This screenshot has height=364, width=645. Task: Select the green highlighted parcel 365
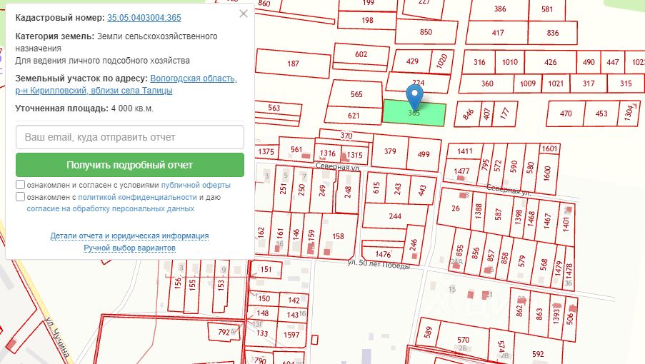click(414, 113)
